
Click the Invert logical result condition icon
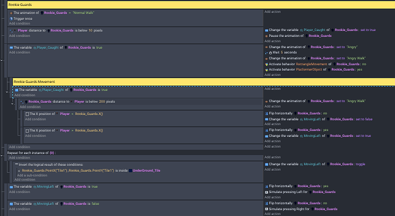tap(17, 165)
